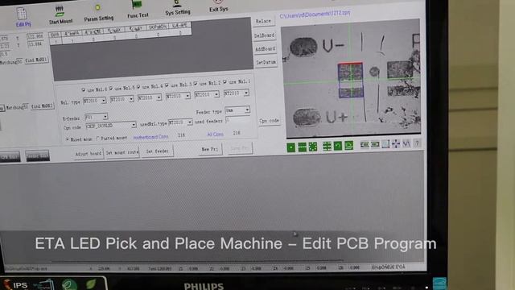Click the second grey component icon under camera view
The width and height of the screenshot is (515, 290).
[375, 144]
